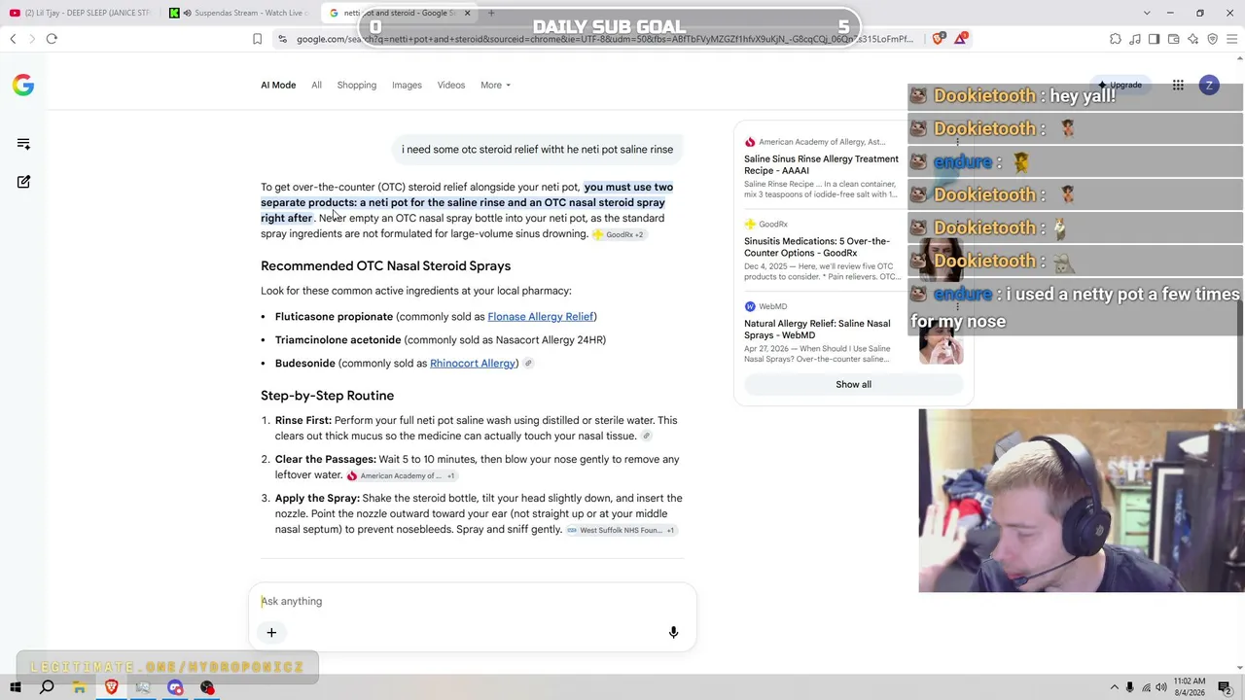Open a new browser tab
Image resolution: width=1245 pixels, height=700 pixels.
click(491, 13)
